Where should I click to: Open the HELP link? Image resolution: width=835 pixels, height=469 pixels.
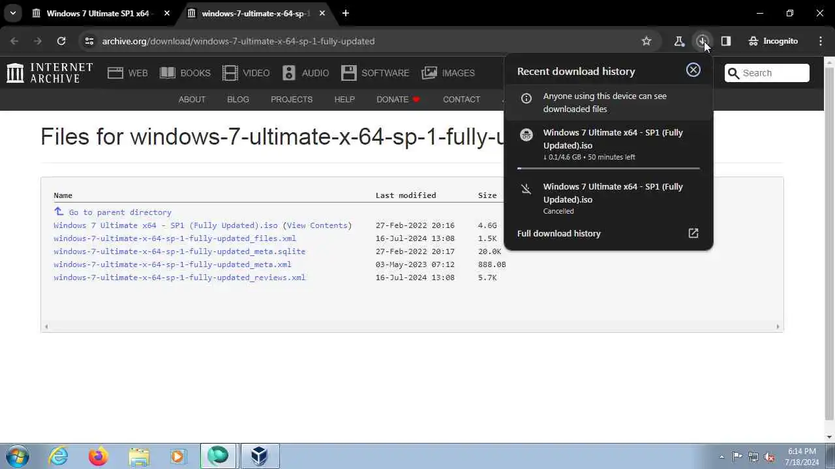344,100
